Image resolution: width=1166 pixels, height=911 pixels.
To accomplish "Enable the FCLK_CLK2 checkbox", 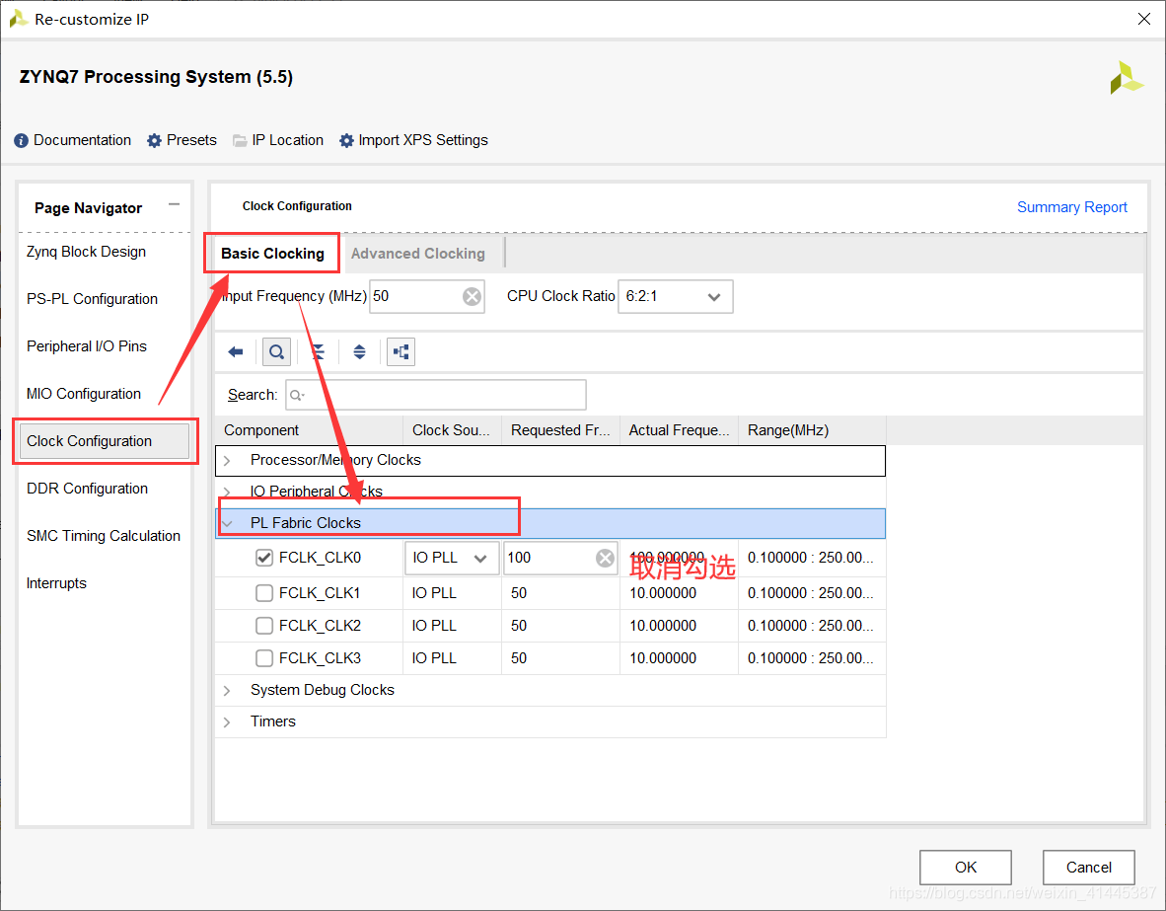I will pos(264,626).
